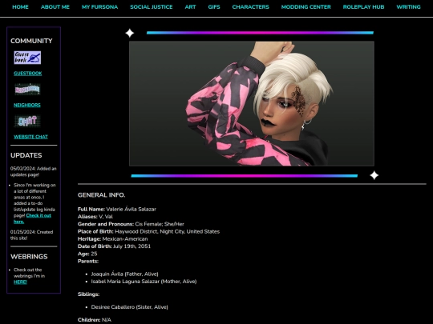The height and width of the screenshot is (324, 433).
Task: Go to MODDING CENTER
Action: [x=306, y=7]
